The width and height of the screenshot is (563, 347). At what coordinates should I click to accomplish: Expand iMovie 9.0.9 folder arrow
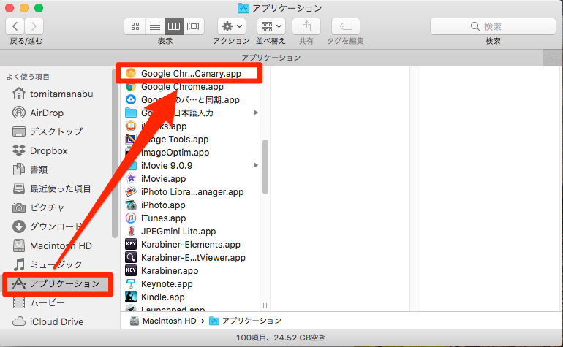pyautogui.click(x=256, y=165)
